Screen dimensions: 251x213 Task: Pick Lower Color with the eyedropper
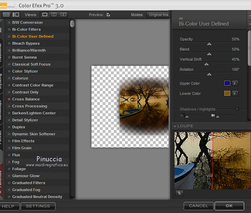235,93
